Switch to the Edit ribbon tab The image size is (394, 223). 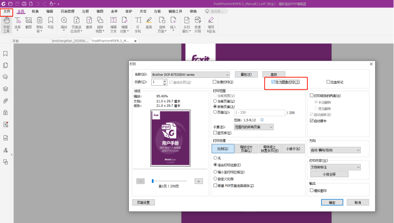coord(50,12)
